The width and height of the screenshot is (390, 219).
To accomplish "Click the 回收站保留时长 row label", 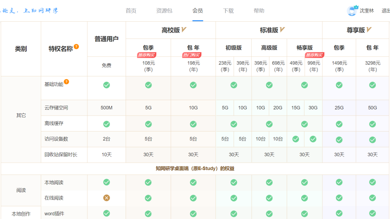I will (x=61, y=155).
